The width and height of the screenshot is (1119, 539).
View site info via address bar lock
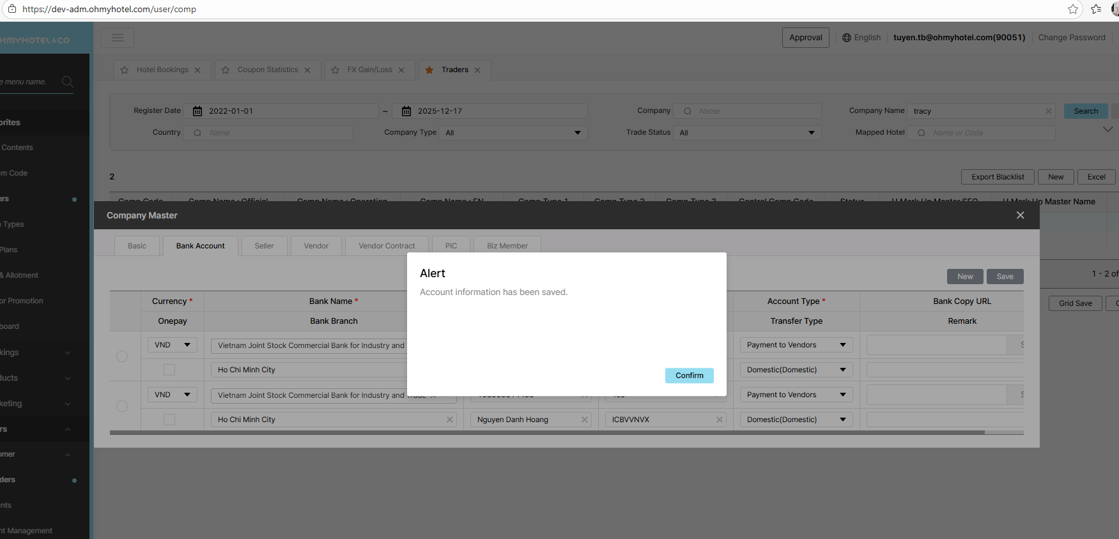[12, 9]
